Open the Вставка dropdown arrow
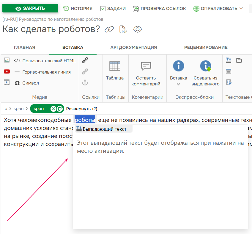252x234 pixels. point(178,84)
